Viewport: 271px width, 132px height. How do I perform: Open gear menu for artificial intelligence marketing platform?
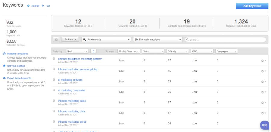coord(263,61)
